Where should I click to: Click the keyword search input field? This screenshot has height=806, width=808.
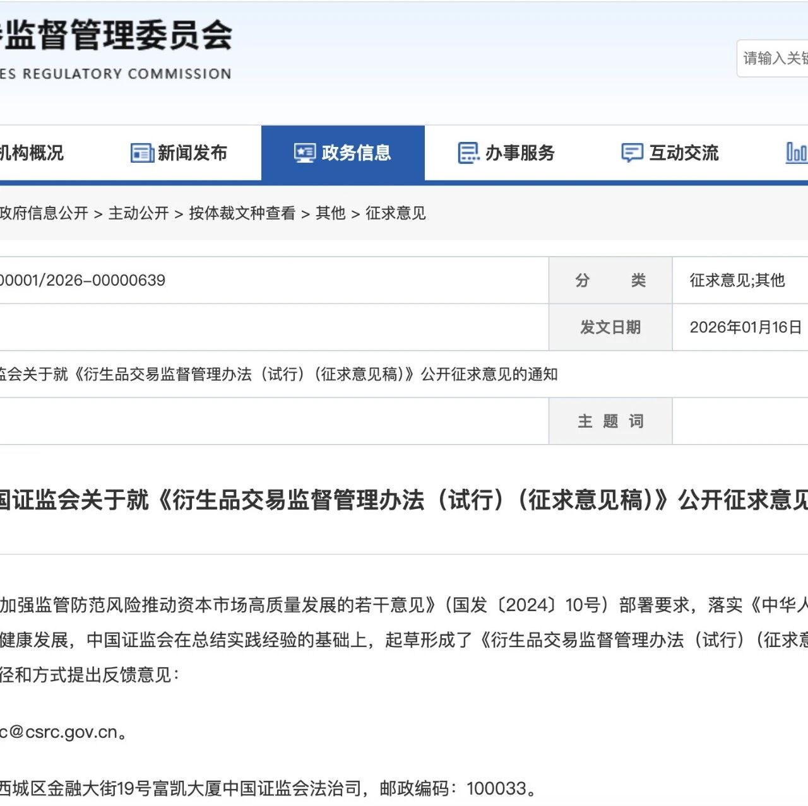(x=773, y=59)
